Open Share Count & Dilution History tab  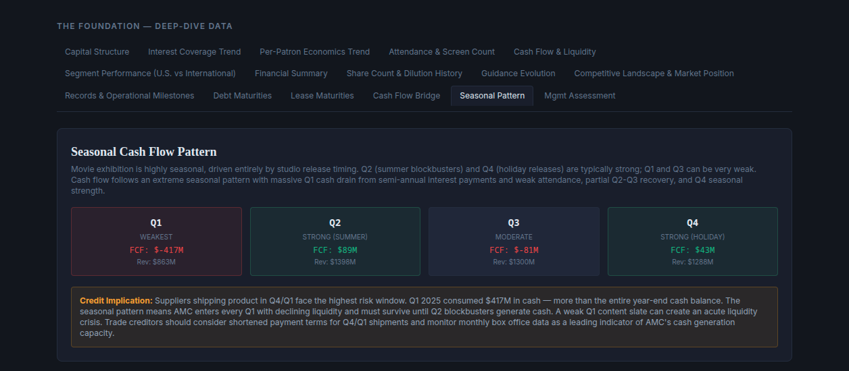pyautogui.click(x=404, y=74)
